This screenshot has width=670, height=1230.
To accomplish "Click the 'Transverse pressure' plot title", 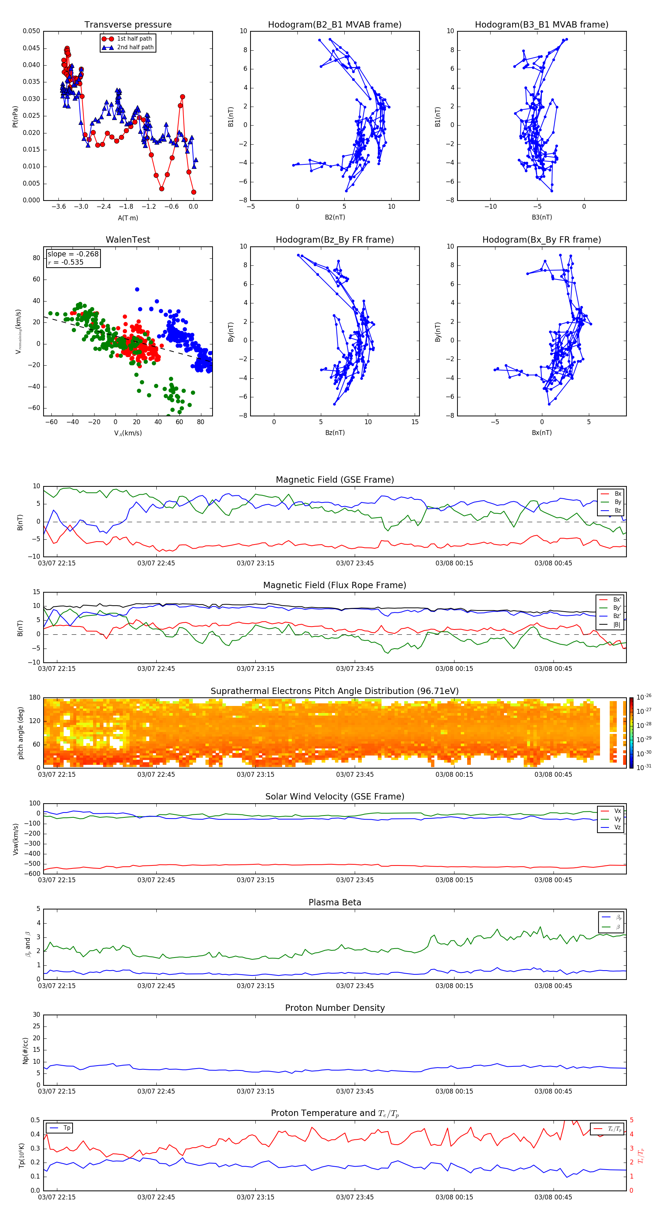I will (128, 24).
